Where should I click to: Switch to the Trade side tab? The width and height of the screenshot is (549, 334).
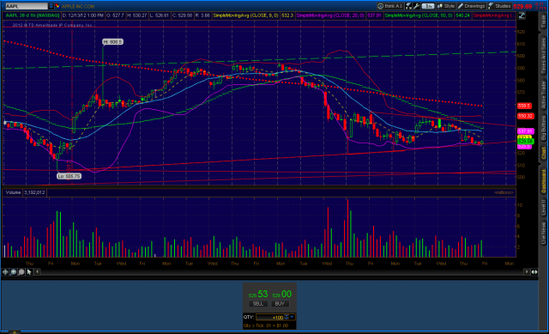(543, 21)
